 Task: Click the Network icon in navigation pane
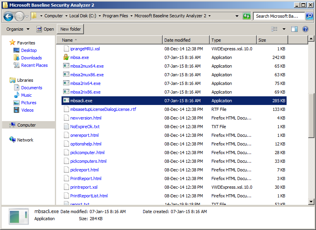[13, 140]
